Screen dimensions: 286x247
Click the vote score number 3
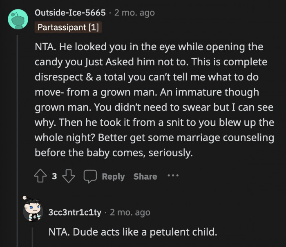tap(54, 176)
